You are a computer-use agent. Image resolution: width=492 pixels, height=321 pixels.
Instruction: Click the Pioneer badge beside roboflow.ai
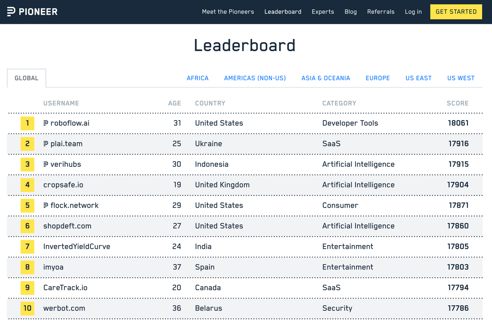click(x=46, y=123)
